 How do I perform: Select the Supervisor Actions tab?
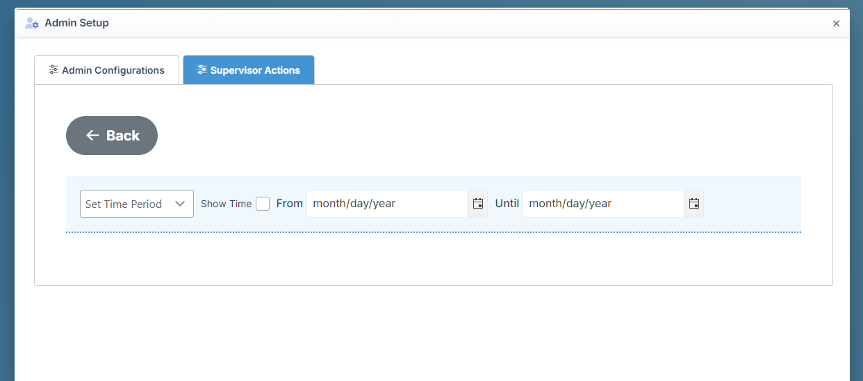[248, 70]
